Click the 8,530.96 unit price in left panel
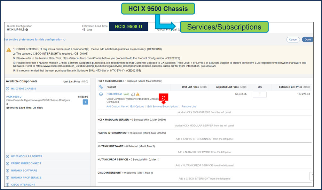Viewport: 322px width, 190px height. (83, 97)
